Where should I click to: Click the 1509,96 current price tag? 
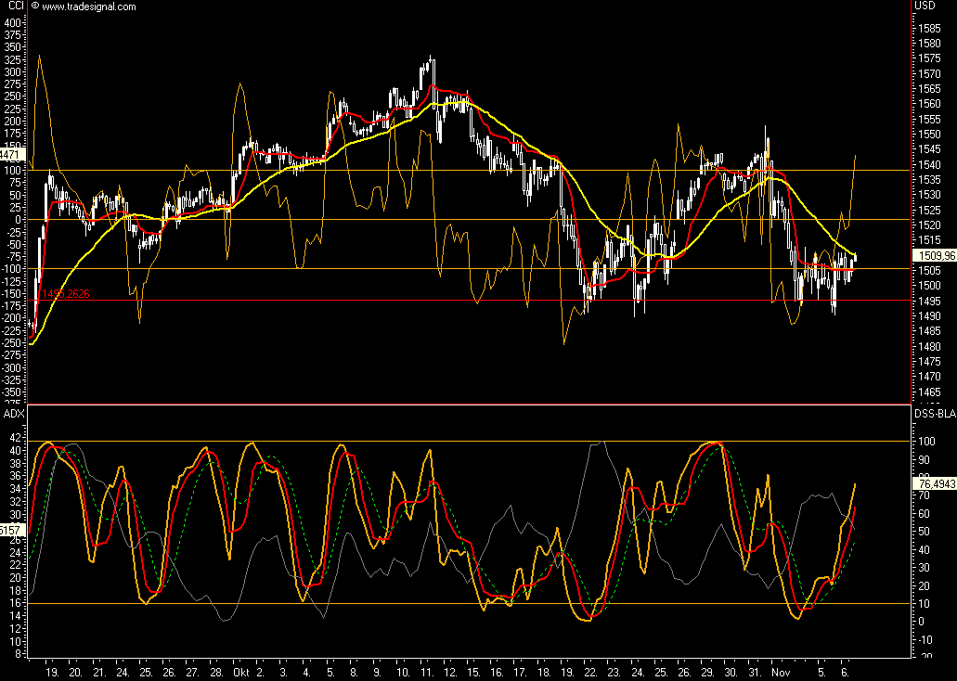[x=935, y=254]
